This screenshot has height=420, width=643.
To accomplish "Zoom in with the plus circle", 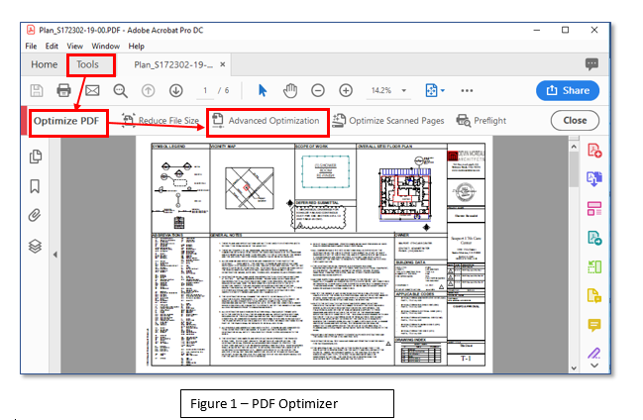I will [x=346, y=90].
